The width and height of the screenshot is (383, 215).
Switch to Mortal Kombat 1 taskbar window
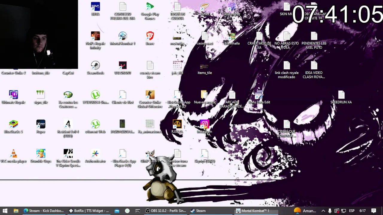coord(256,211)
